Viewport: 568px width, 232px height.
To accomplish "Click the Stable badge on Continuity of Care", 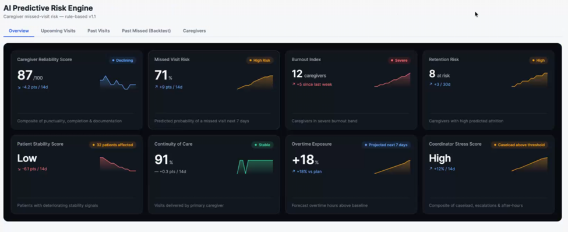I will tap(263, 145).
